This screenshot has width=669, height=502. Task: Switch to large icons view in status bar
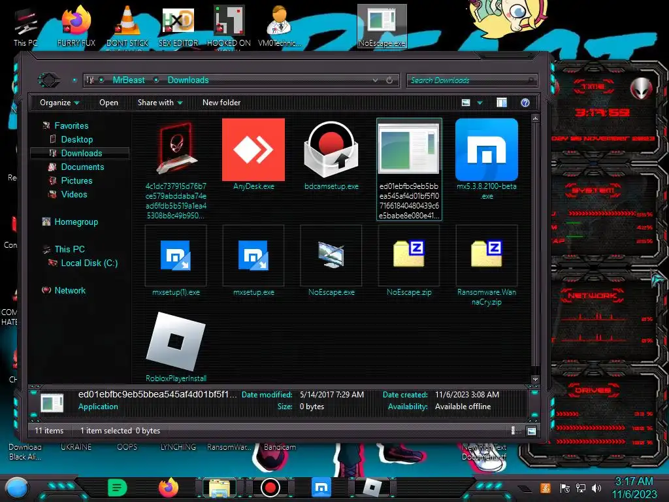point(531,431)
